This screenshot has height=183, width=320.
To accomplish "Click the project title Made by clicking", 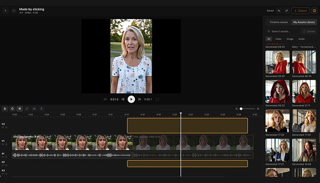I will 32,9.
